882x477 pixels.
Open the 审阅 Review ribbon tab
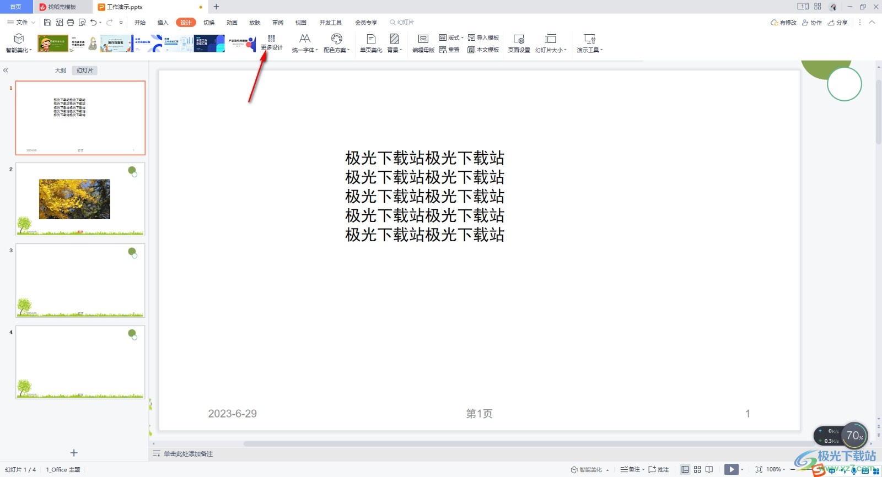coord(278,23)
